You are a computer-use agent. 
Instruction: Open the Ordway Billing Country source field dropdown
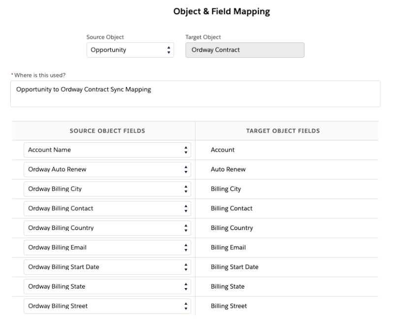(x=107, y=228)
